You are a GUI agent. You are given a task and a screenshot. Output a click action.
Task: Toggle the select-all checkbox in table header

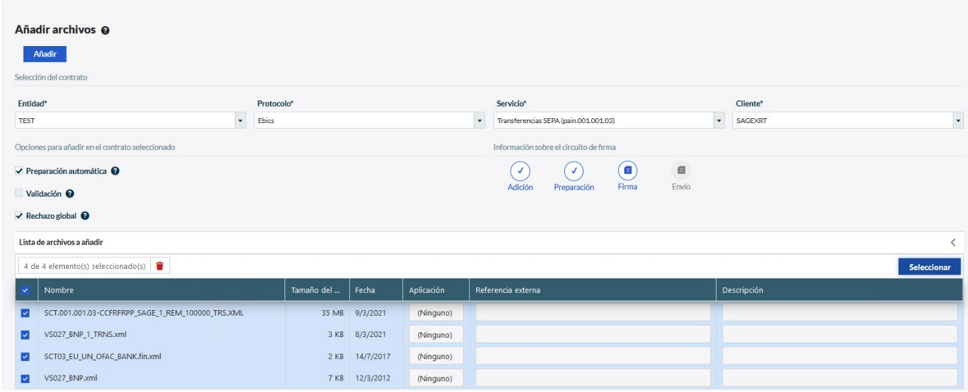25,290
